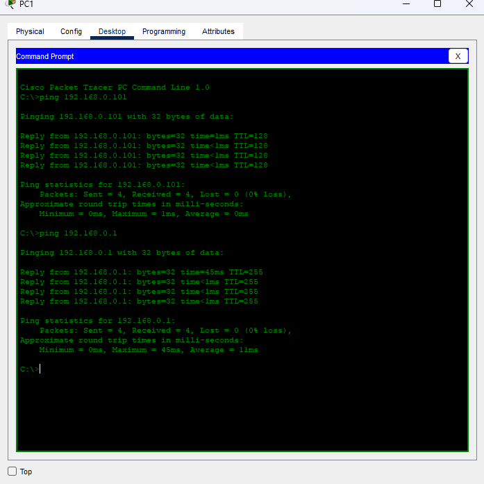Click the 'ping 192.168.0.101' command line
The height and width of the screenshot is (484, 484).
74,97
